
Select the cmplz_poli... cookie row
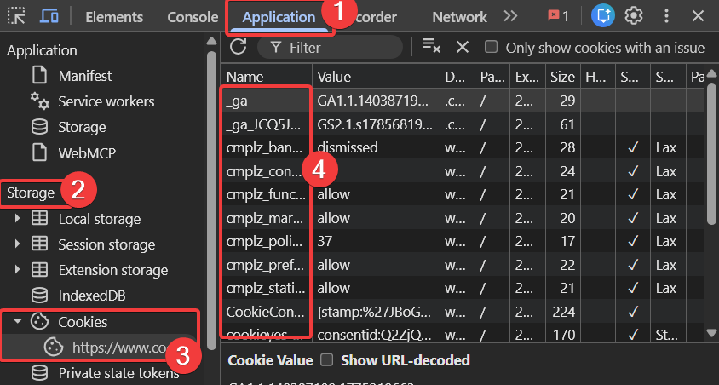pyautogui.click(x=463, y=242)
